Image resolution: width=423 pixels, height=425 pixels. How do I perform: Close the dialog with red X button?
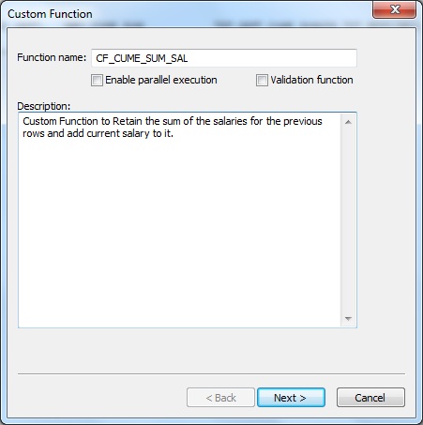pyautogui.click(x=395, y=9)
